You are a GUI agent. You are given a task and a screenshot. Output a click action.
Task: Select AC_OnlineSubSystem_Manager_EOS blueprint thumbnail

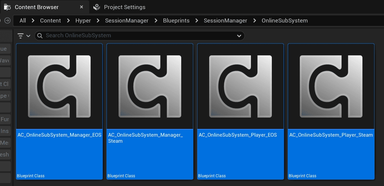[59, 86]
